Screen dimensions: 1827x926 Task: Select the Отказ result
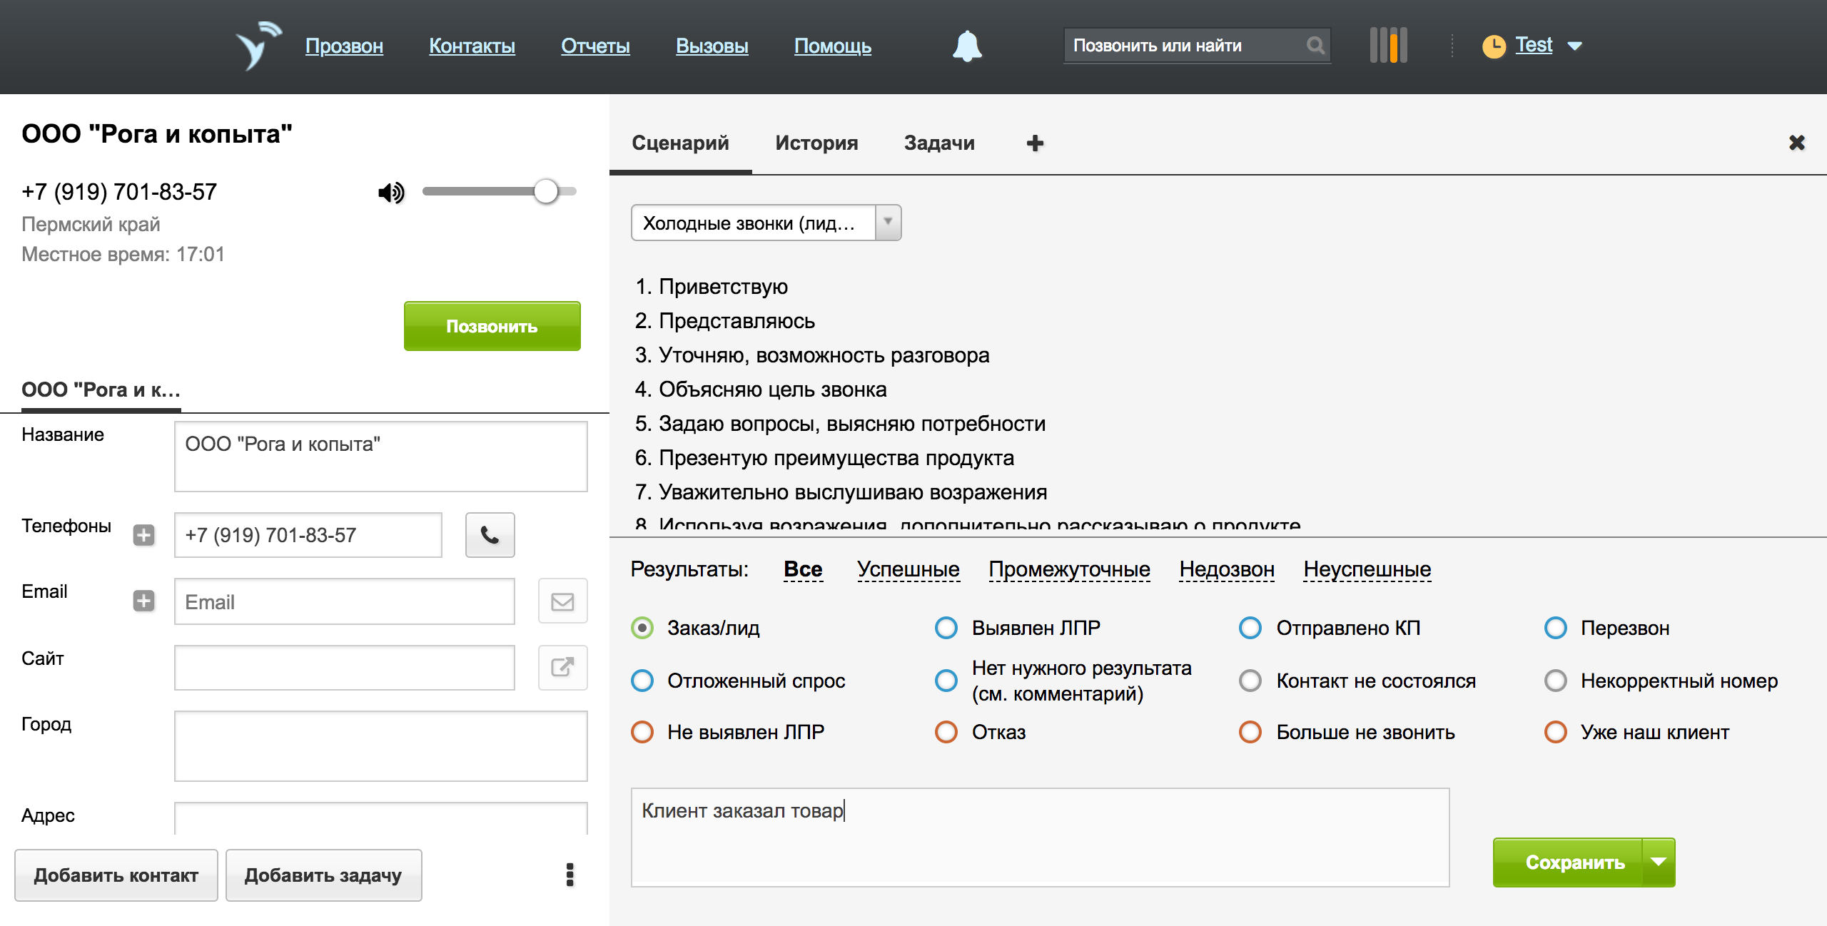pyautogui.click(x=946, y=732)
